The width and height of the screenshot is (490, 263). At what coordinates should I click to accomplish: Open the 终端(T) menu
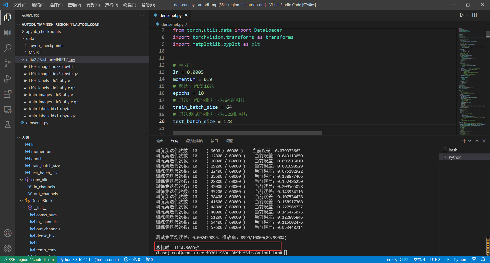click(x=129, y=5)
